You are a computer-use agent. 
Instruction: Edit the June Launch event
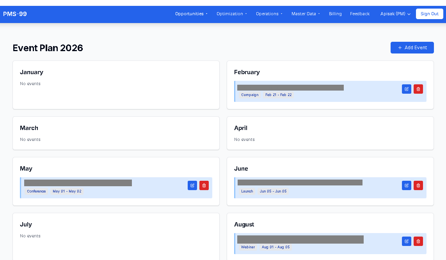[406, 185]
